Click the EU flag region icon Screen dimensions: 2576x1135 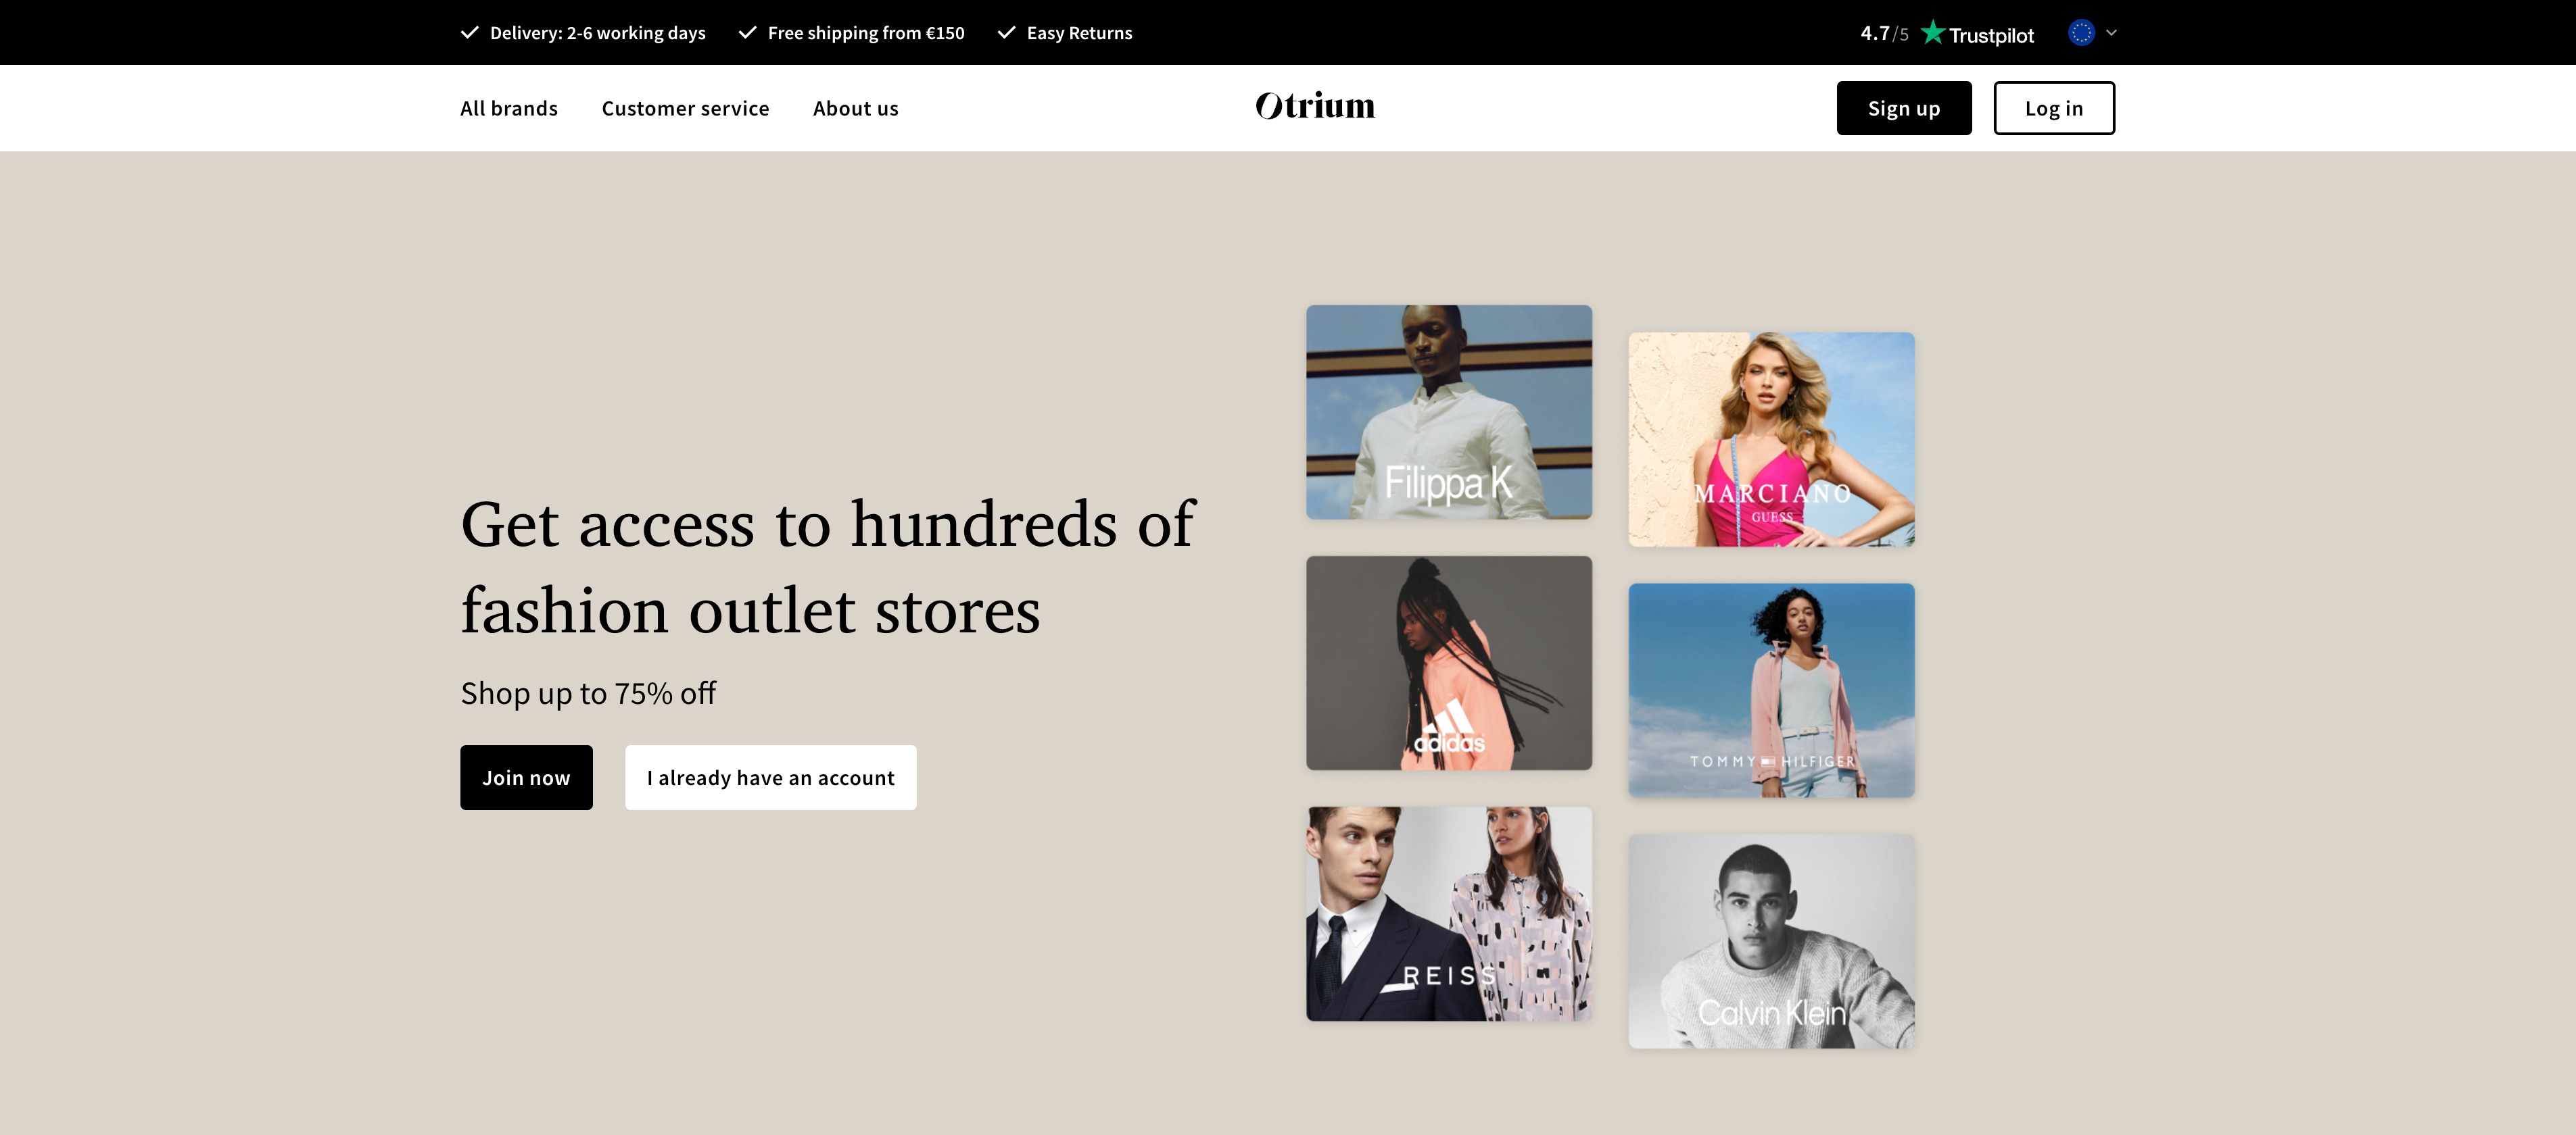click(2081, 33)
